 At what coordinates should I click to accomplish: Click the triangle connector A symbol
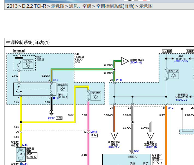[x=124, y=61]
